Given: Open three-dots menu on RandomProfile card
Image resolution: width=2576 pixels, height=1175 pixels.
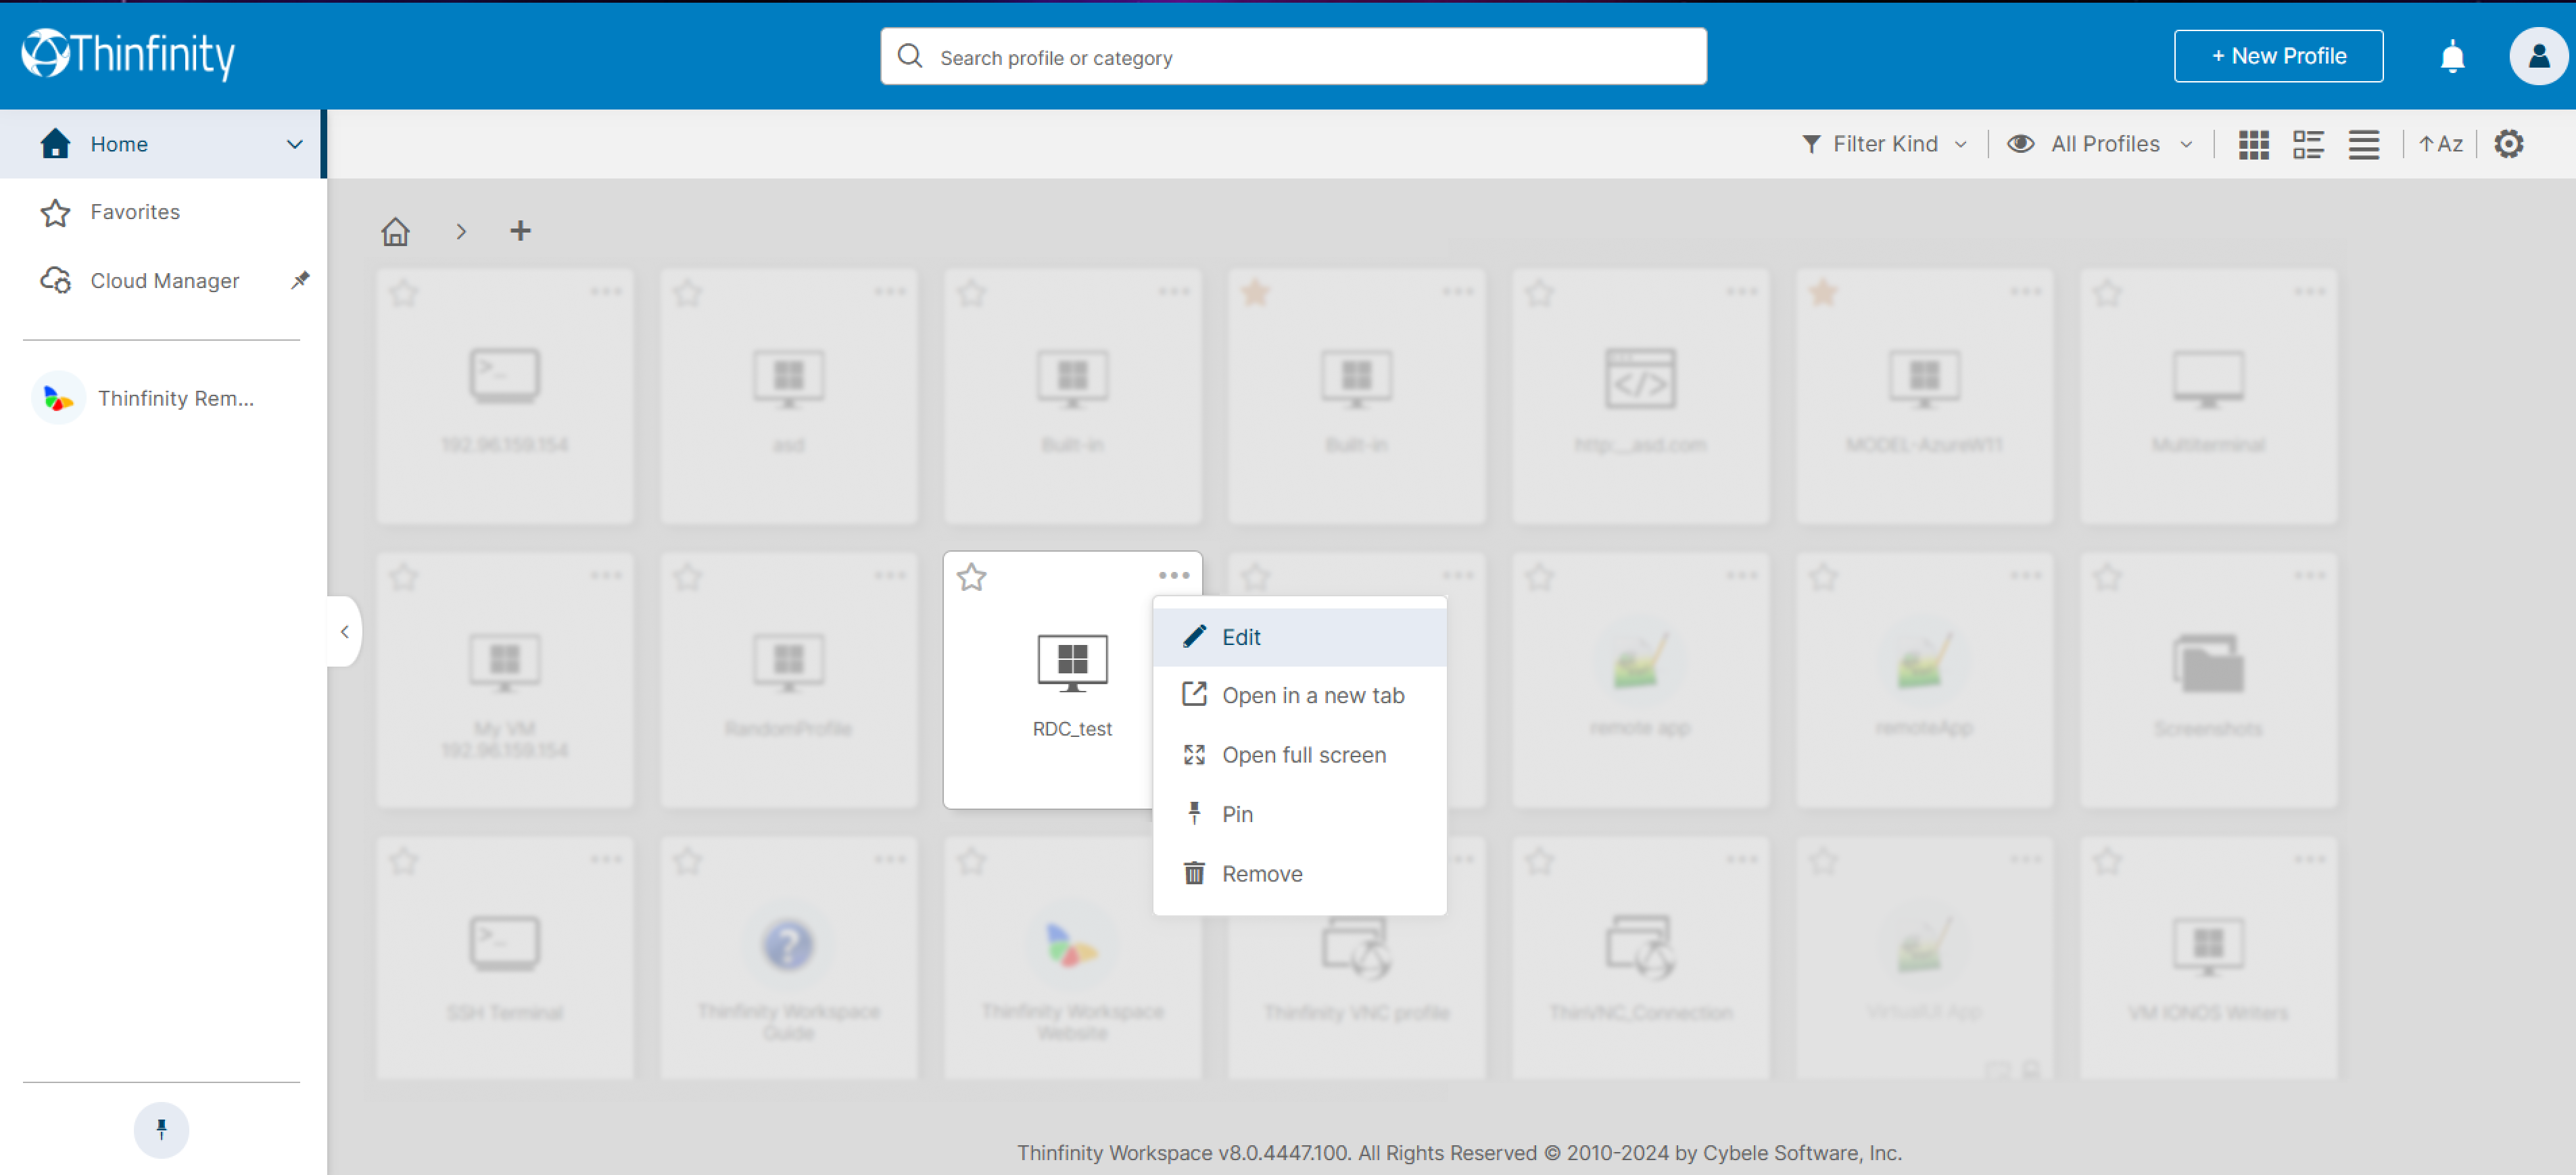Looking at the screenshot, I should click(x=890, y=576).
